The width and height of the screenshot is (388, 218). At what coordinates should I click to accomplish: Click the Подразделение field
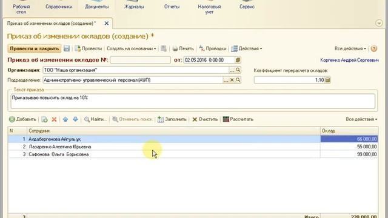click(x=133, y=80)
